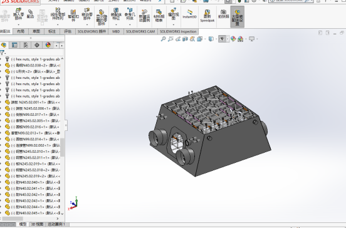Collapse the left panel via its handle
Viewport: 346px width, 228px height.
tap(66, 125)
